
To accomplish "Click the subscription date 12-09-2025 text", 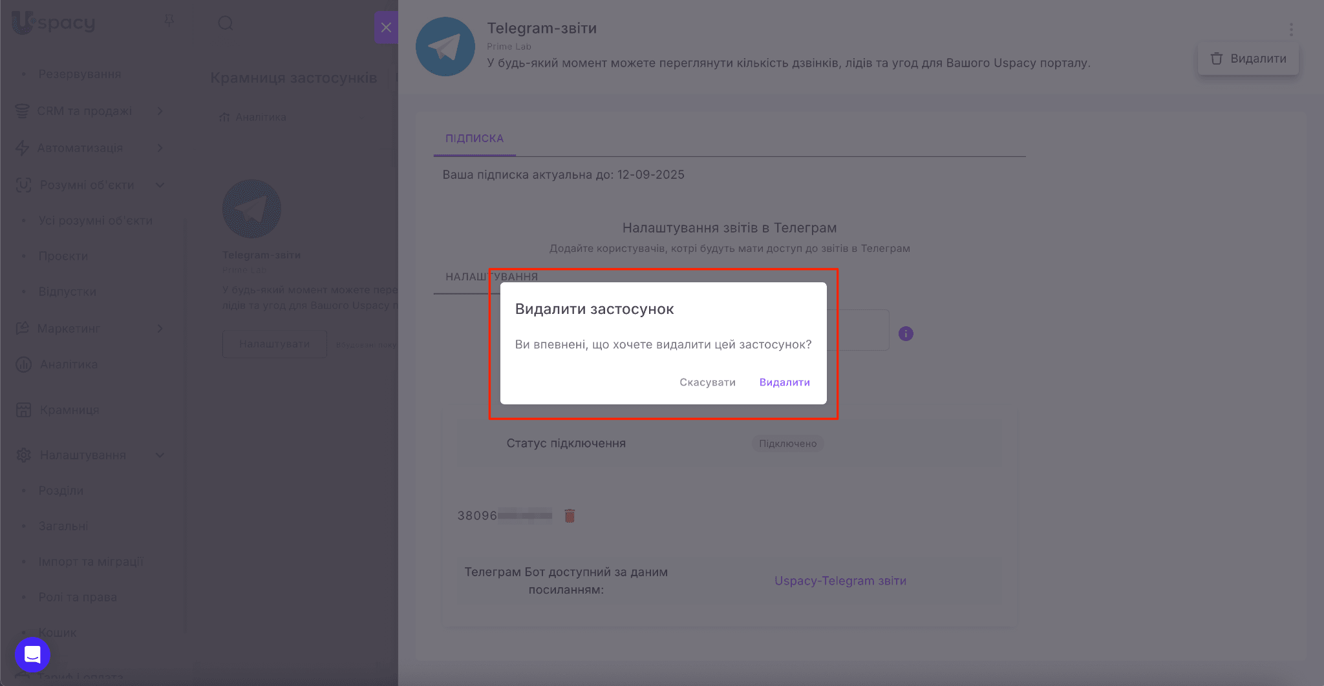I will point(650,174).
